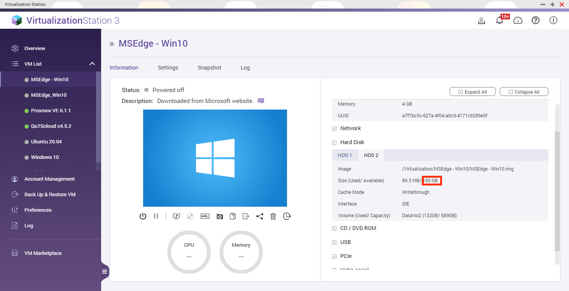569x291 pixels.
Task: Open the help question mark icon
Action: click(536, 21)
